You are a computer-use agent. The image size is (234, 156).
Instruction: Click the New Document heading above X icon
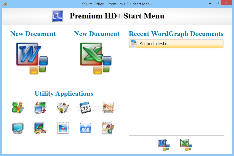[x=97, y=34]
